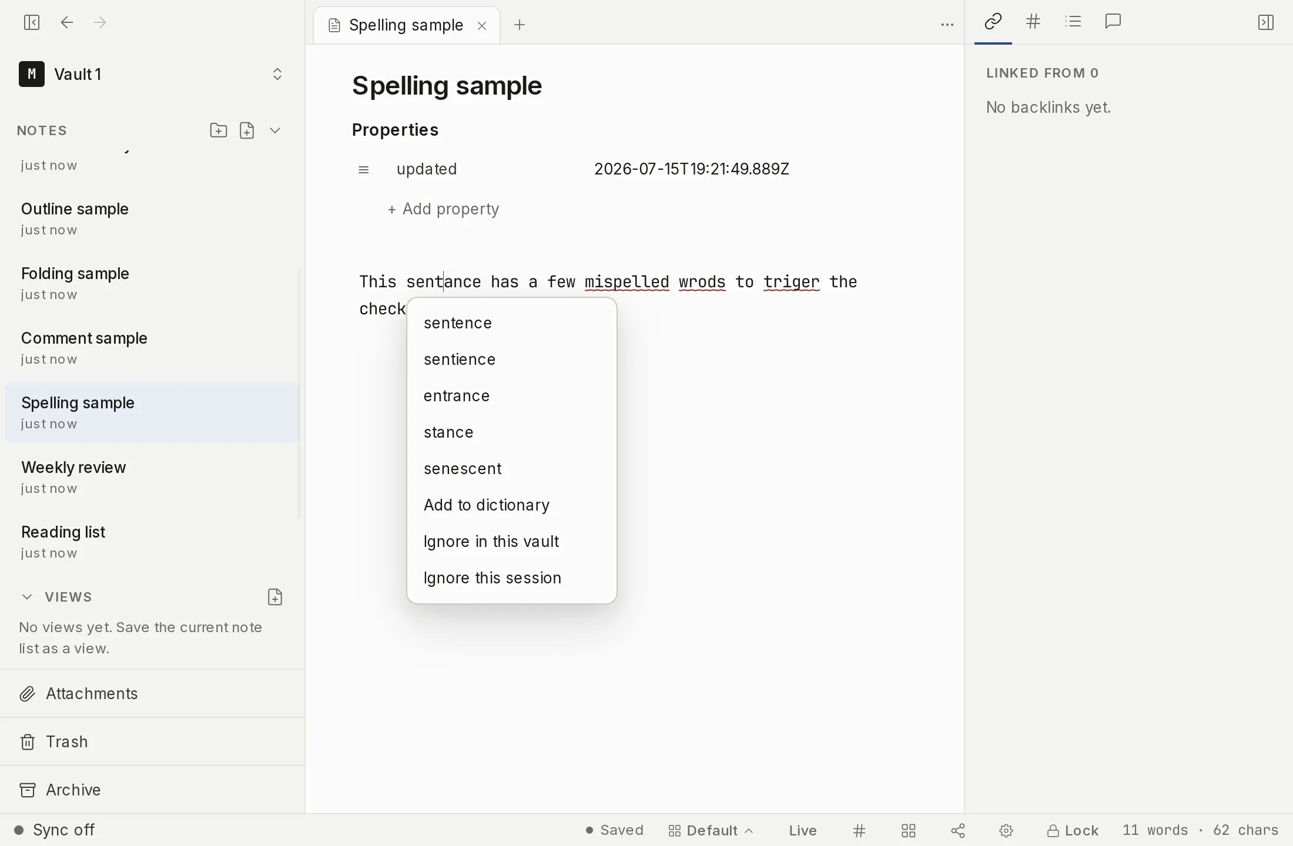Collapse the left sidebar panel icon
1293x846 pixels.
click(32, 22)
